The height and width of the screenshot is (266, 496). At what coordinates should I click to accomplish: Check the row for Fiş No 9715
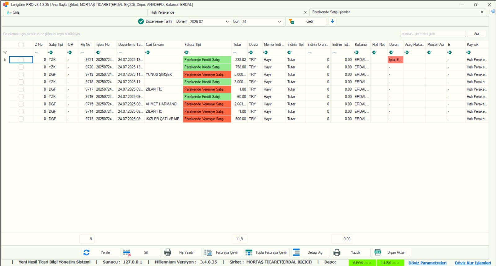point(21,104)
